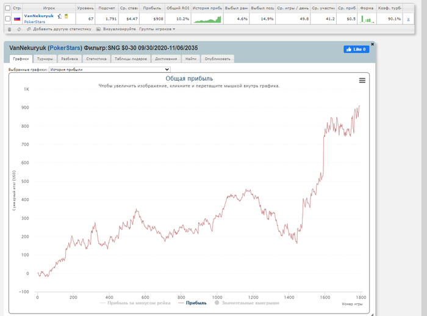Click the 14.9% cell
This screenshot has height=316, width=427.
point(262,19)
